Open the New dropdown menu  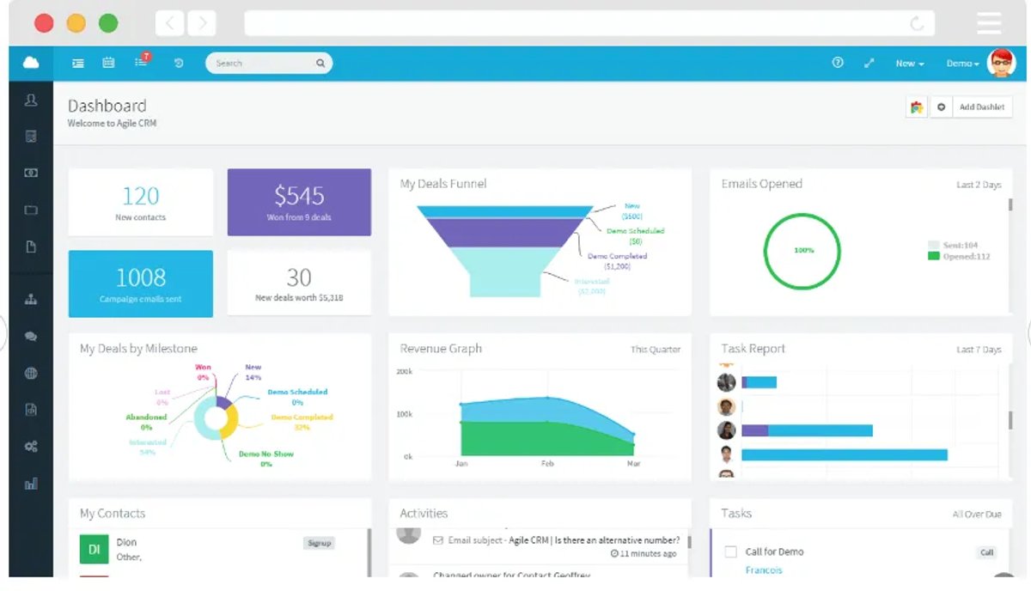tap(910, 64)
